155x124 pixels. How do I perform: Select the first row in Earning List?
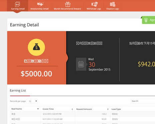pos(83,114)
